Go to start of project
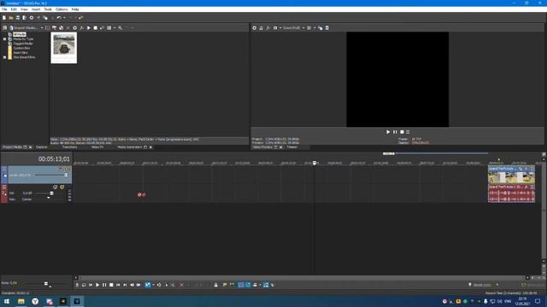The height and width of the screenshot is (307, 547). 118,285
